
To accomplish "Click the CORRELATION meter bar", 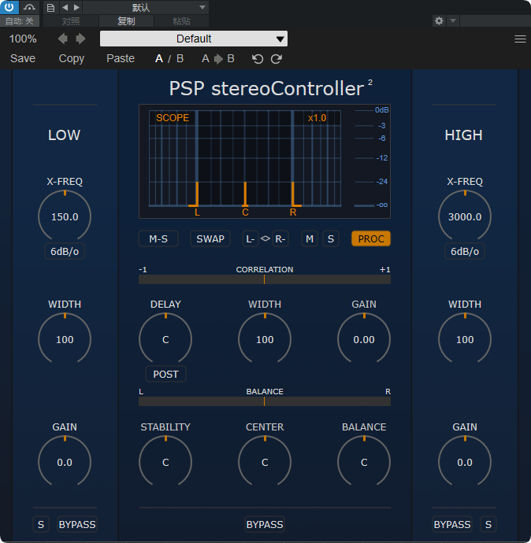I will click(265, 279).
